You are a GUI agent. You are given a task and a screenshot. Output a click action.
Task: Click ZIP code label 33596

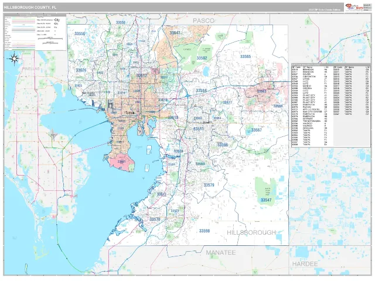[223, 145]
